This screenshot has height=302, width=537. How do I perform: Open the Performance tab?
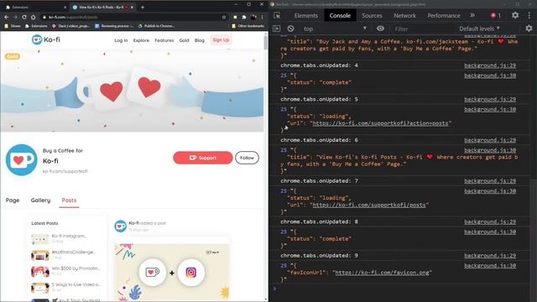tap(444, 15)
